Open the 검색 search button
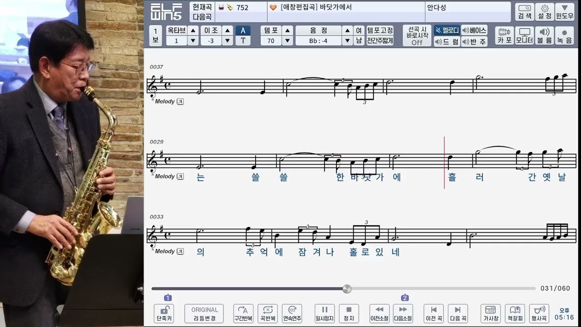The image size is (581, 327). point(525,12)
